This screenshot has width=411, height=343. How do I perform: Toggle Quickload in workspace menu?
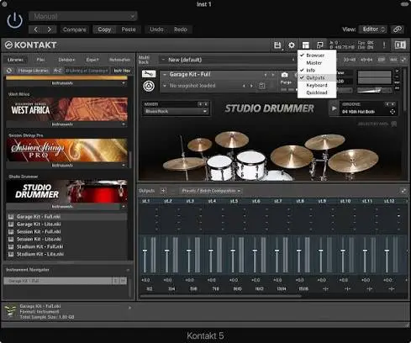317,92
